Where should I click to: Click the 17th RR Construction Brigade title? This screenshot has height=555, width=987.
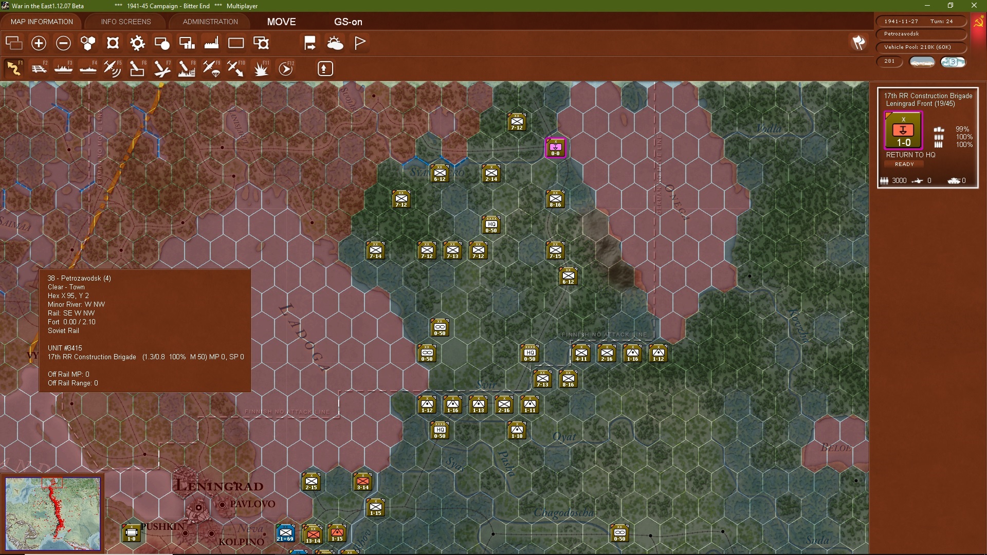pyautogui.click(x=928, y=96)
